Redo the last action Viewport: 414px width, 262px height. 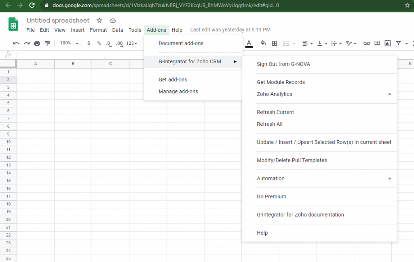(27, 44)
